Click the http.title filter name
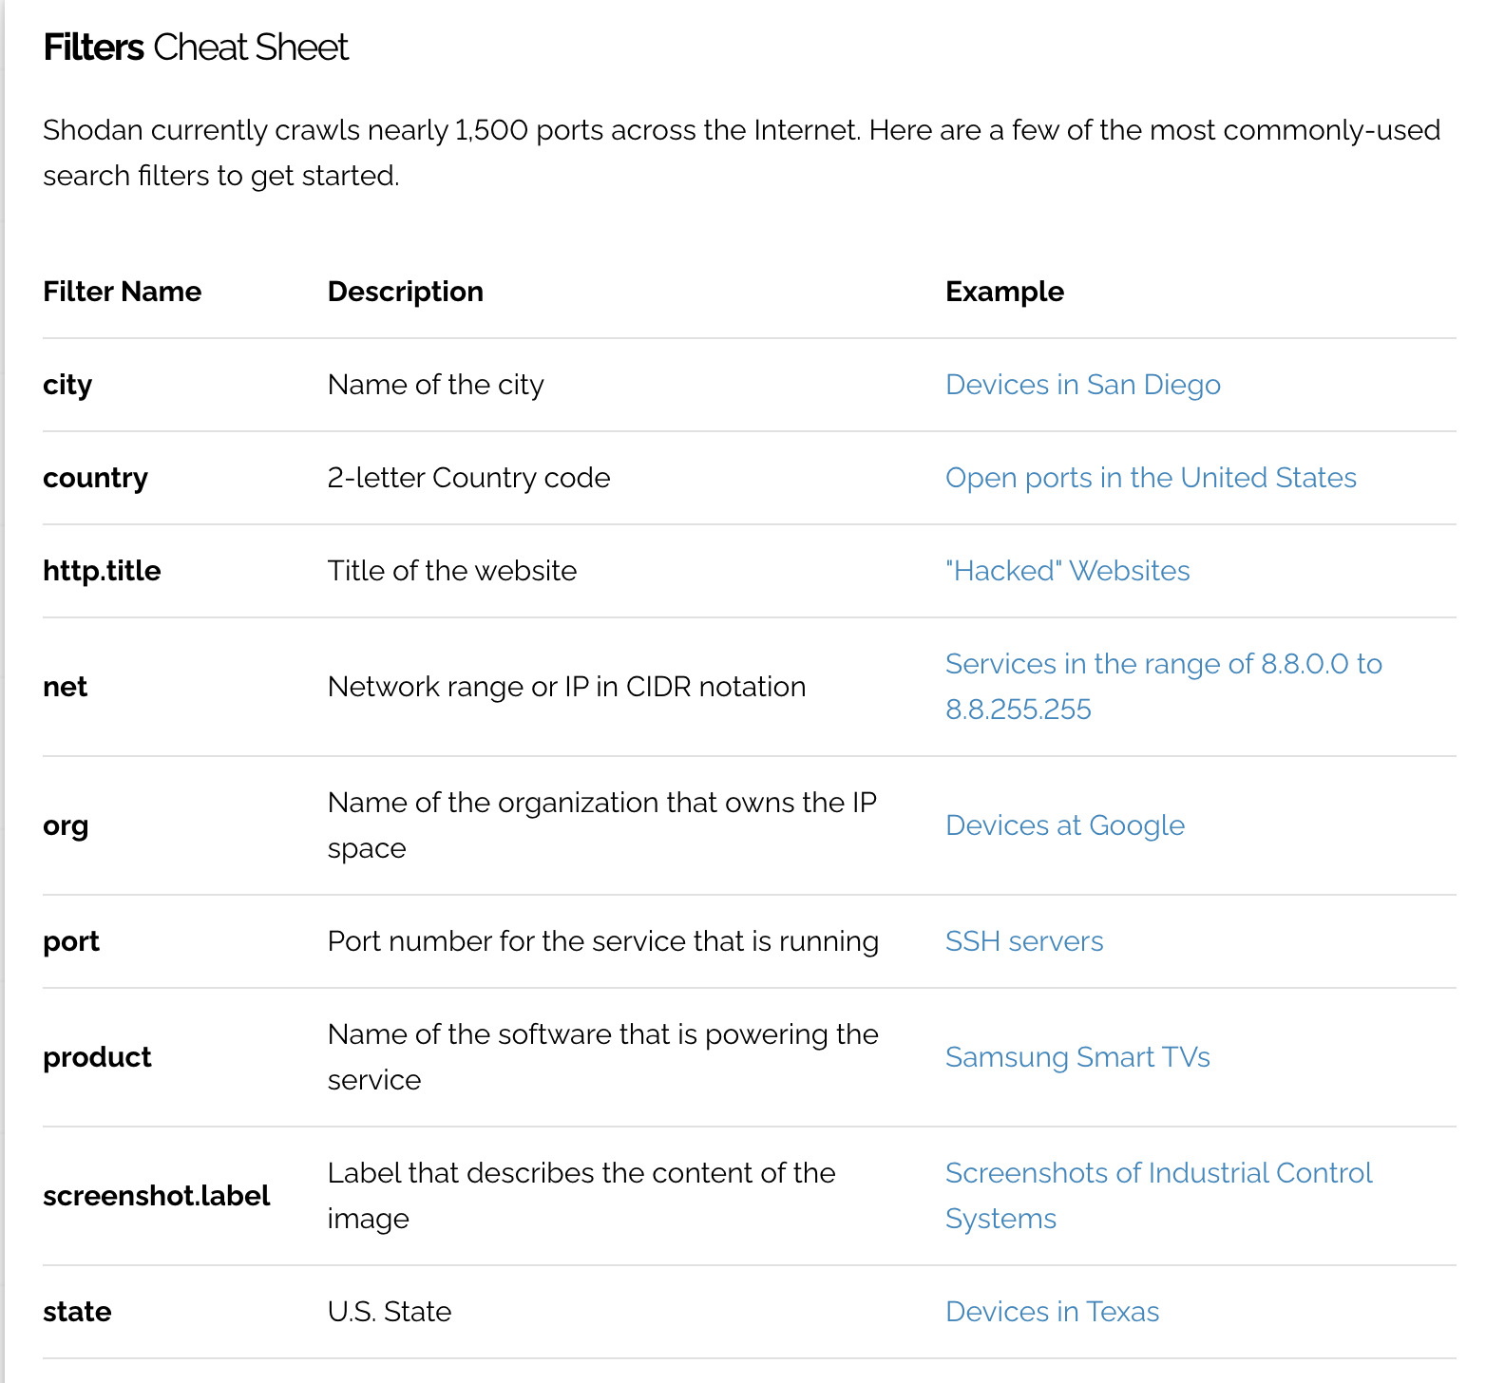Screen dimensions: 1486x1383 coord(102,571)
